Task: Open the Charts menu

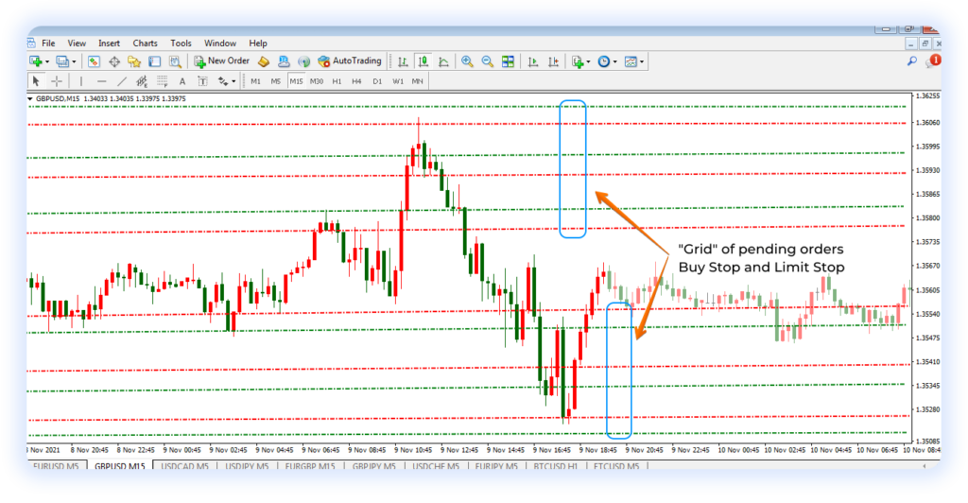Action: pyautogui.click(x=145, y=43)
